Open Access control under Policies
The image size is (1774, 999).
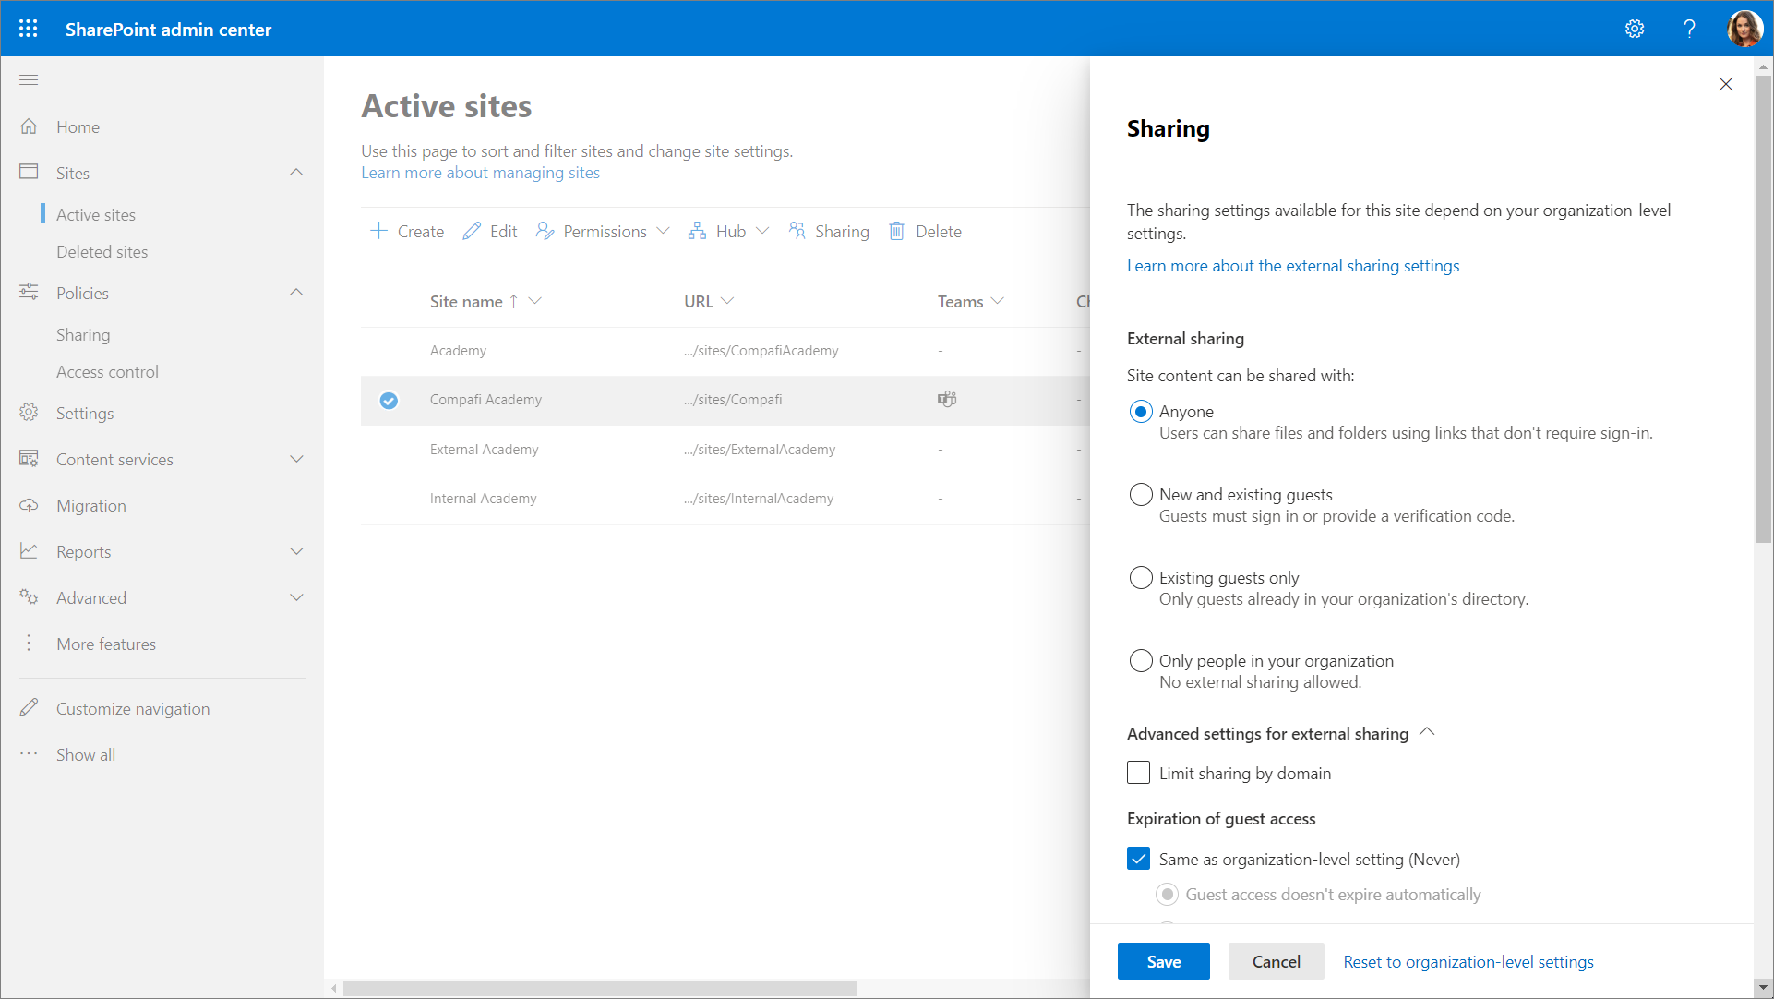[107, 372]
